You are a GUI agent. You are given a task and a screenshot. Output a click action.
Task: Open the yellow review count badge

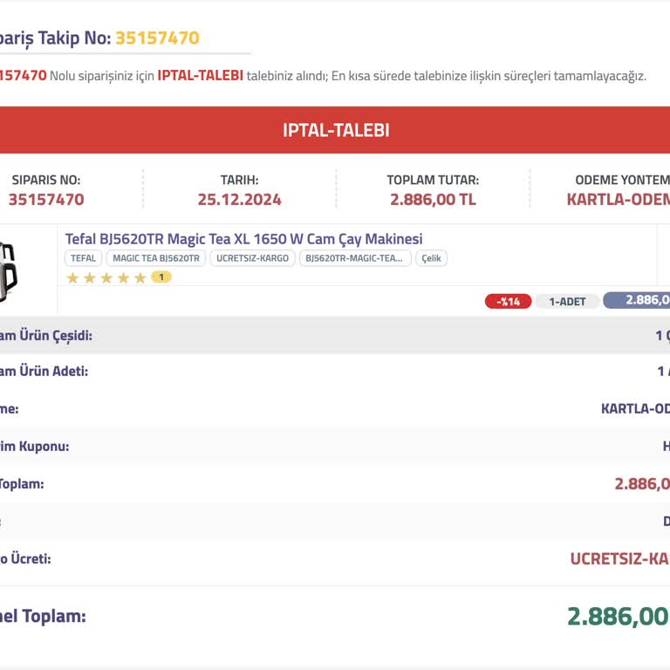point(161,277)
